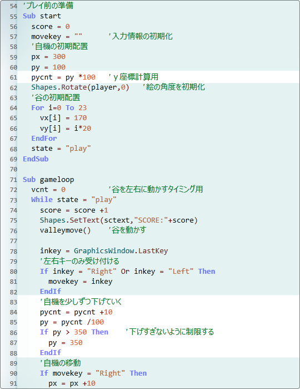Click 'pycnt = pycnt +10' statement

click(76, 312)
